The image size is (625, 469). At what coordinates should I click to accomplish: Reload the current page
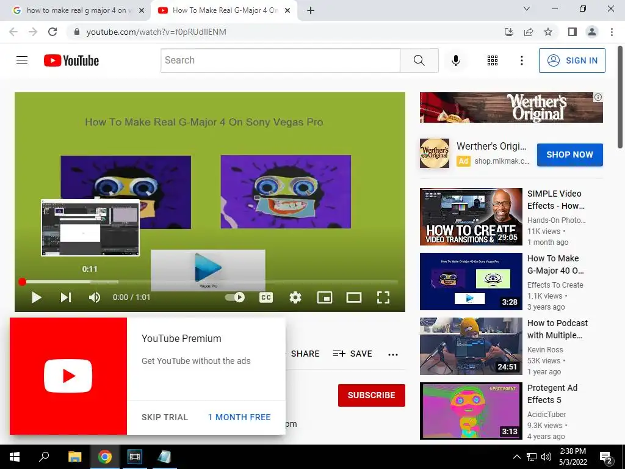52,32
